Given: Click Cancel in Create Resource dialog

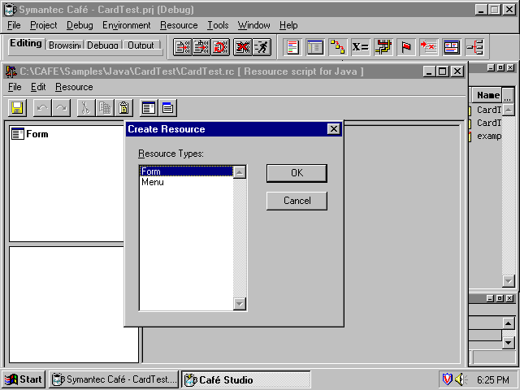Looking at the screenshot, I should [297, 201].
